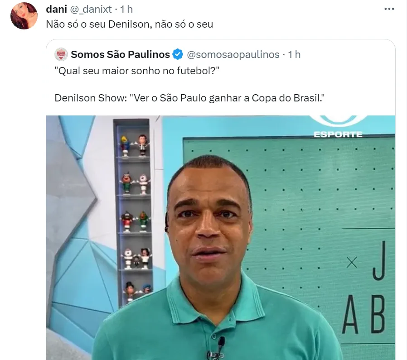This screenshot has height=360, width=407.
Task: Click the lapel microphone in the video
Action: point(221,342)
